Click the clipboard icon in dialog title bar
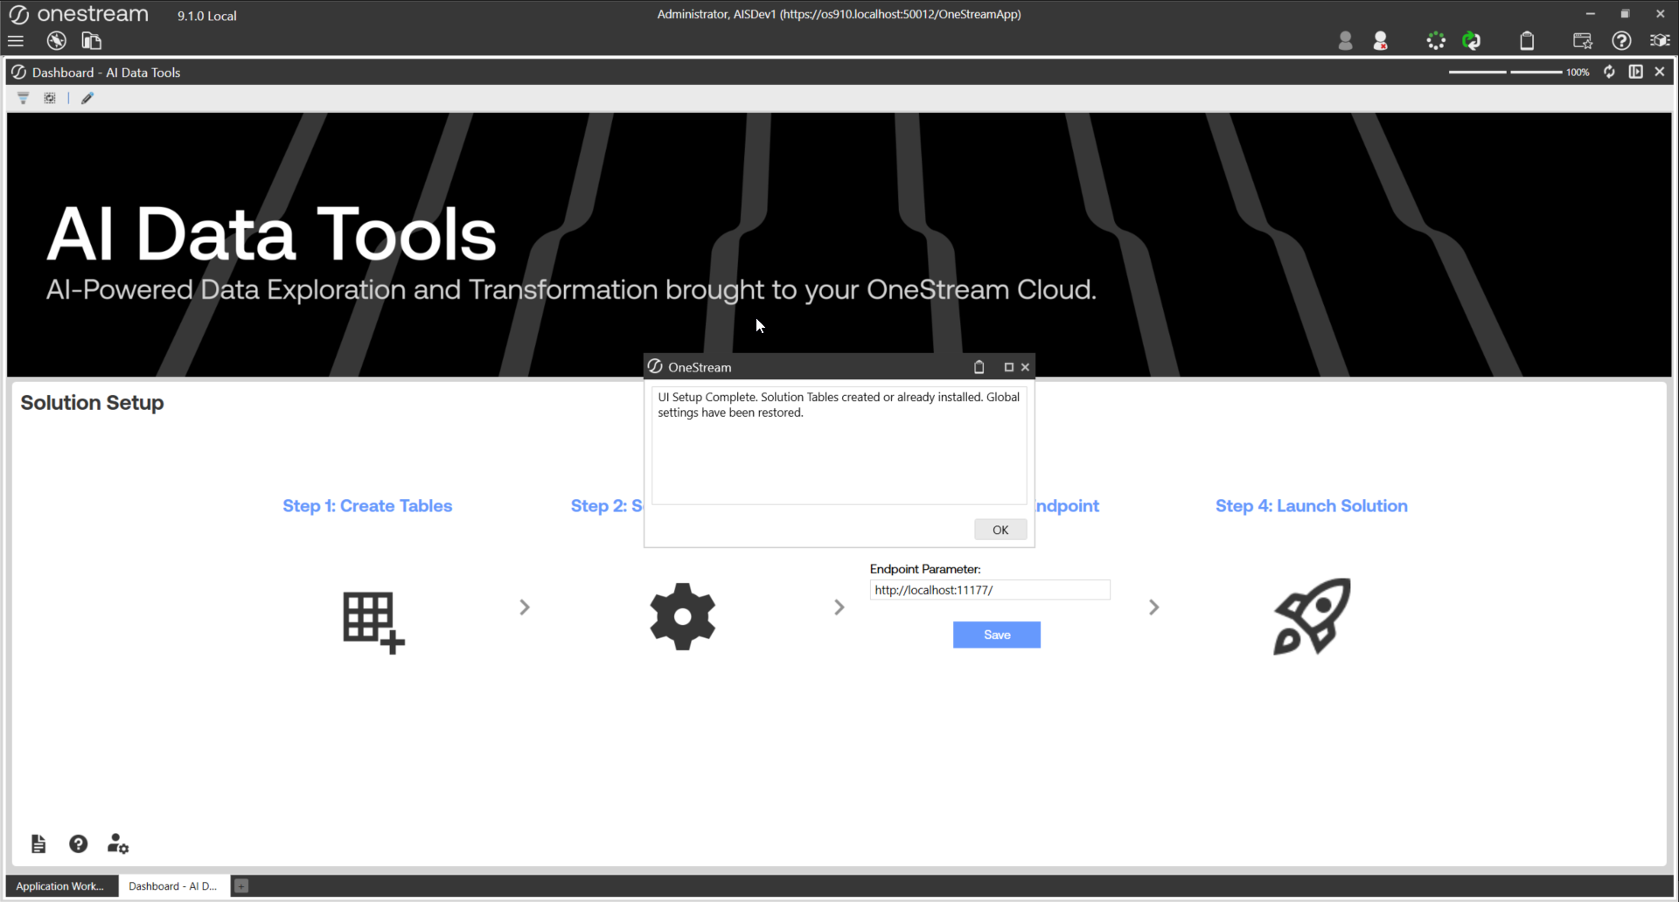1679x902 pixels. point(979,368)
